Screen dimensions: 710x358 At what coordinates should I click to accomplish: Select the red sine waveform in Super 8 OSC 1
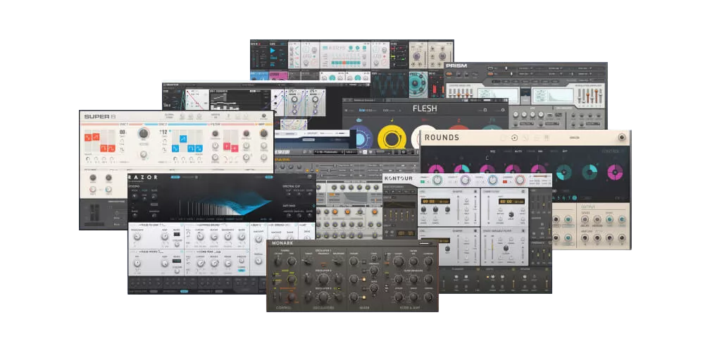88,137
